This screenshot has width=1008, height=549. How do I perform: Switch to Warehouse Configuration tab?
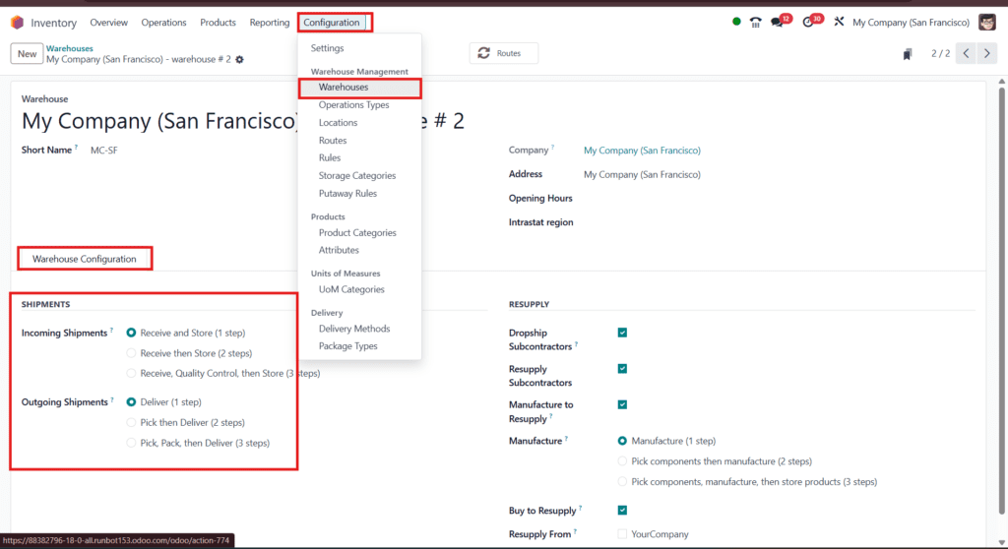pyautogui.click(x=85, y=259)
